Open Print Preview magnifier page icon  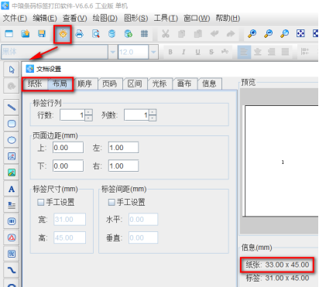(x=96, y=33)
